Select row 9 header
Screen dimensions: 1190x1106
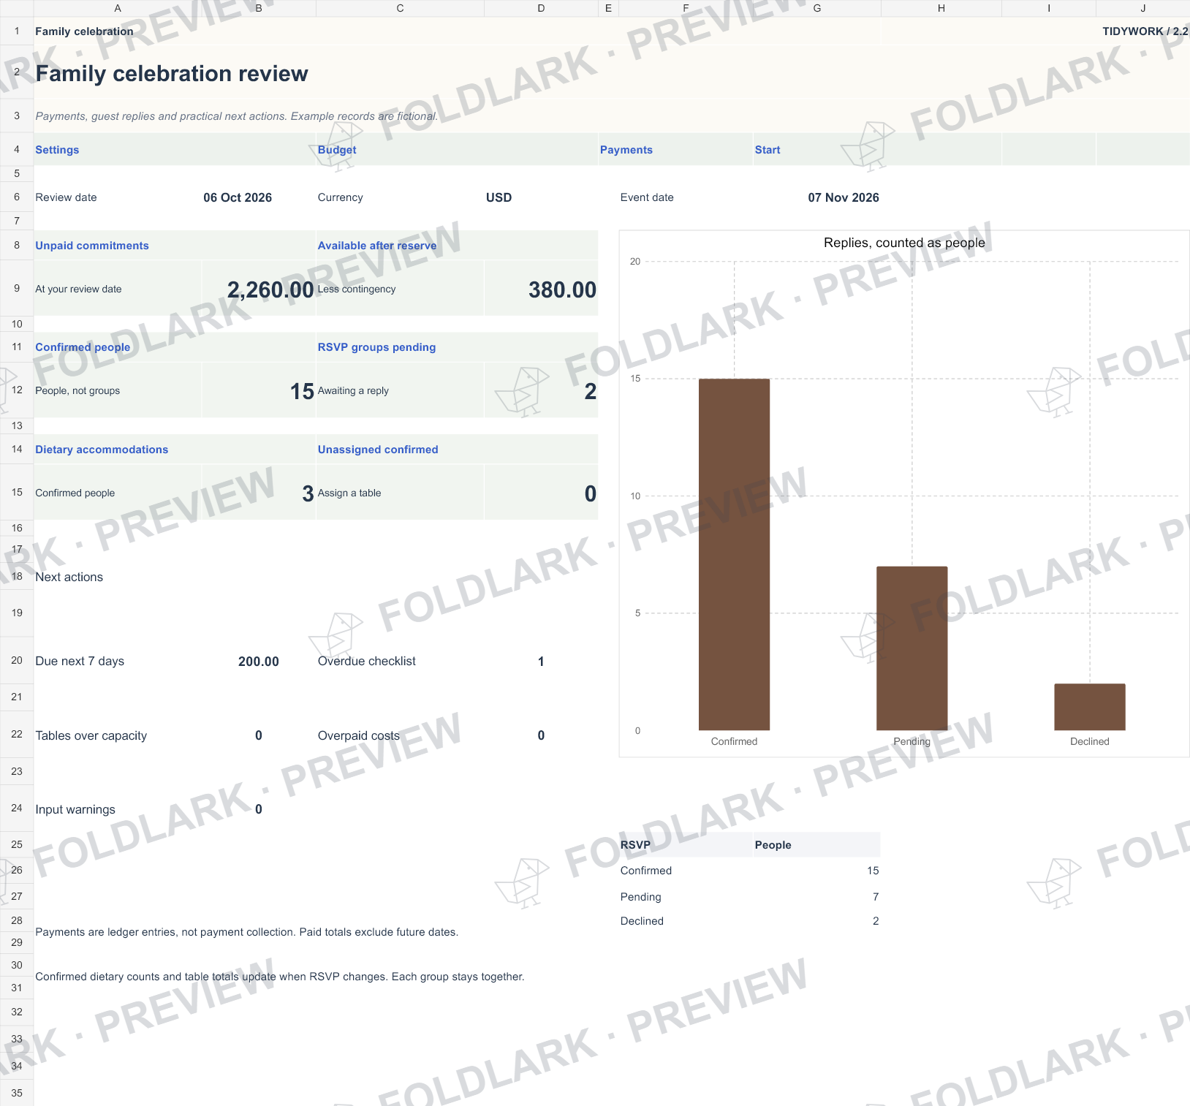tap(17, 288)
